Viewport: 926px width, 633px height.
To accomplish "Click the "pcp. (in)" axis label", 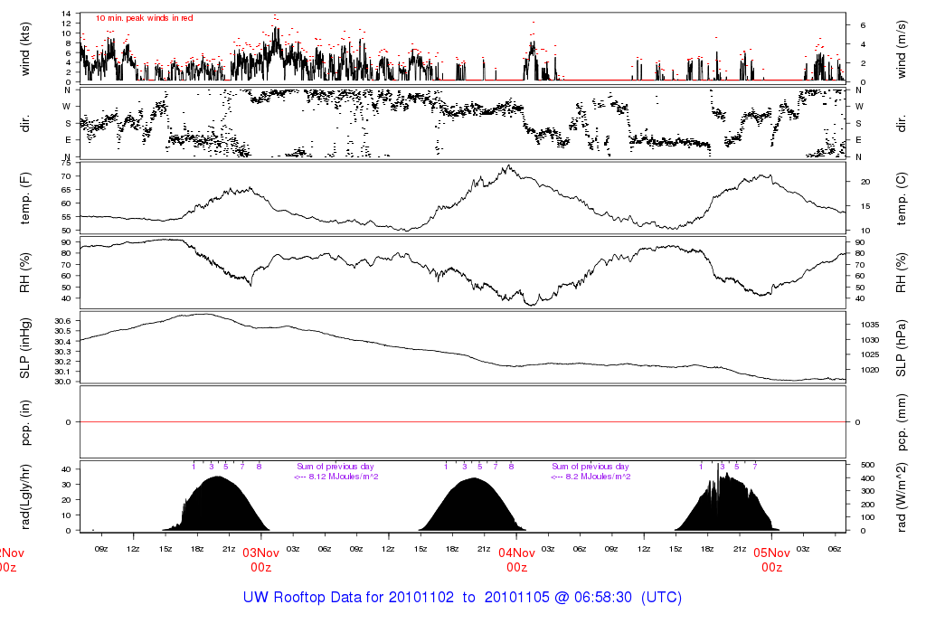I will (x=24, y=422).
